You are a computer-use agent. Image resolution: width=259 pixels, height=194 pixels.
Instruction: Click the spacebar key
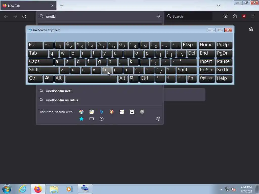pyautogui.click(x=91, y=79)
